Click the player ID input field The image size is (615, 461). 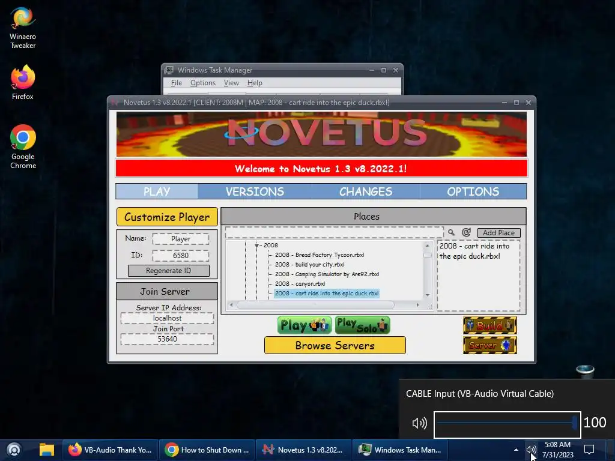[181, 256]
